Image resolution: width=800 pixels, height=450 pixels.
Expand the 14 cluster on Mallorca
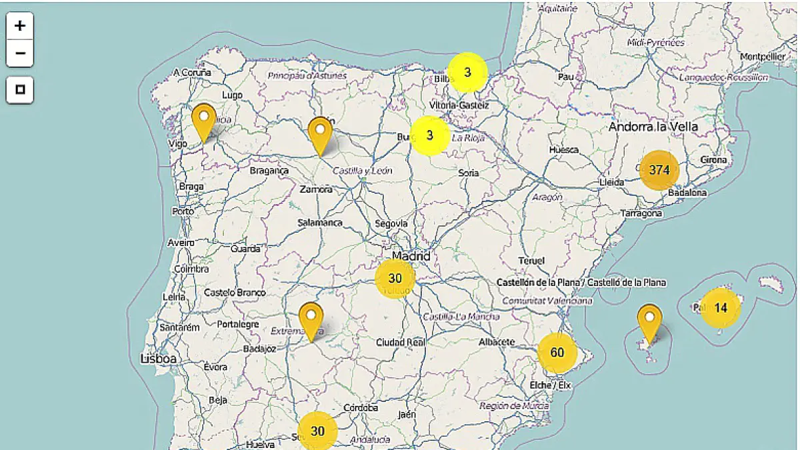click(x=720, y=308)
